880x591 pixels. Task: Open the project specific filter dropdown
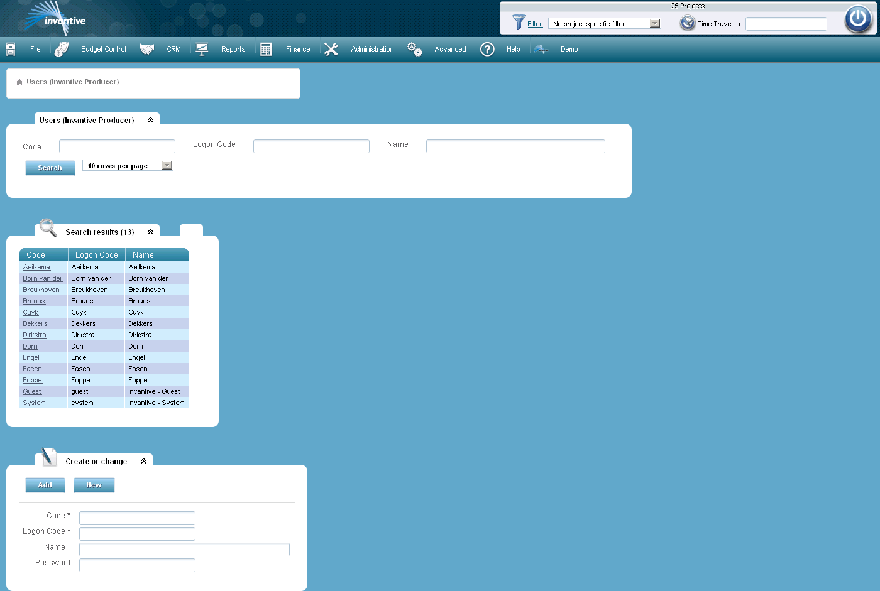[x=605, y=23]
